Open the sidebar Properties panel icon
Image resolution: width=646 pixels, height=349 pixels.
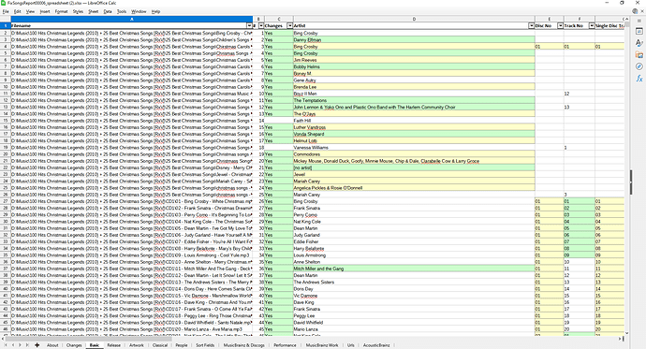639,31
